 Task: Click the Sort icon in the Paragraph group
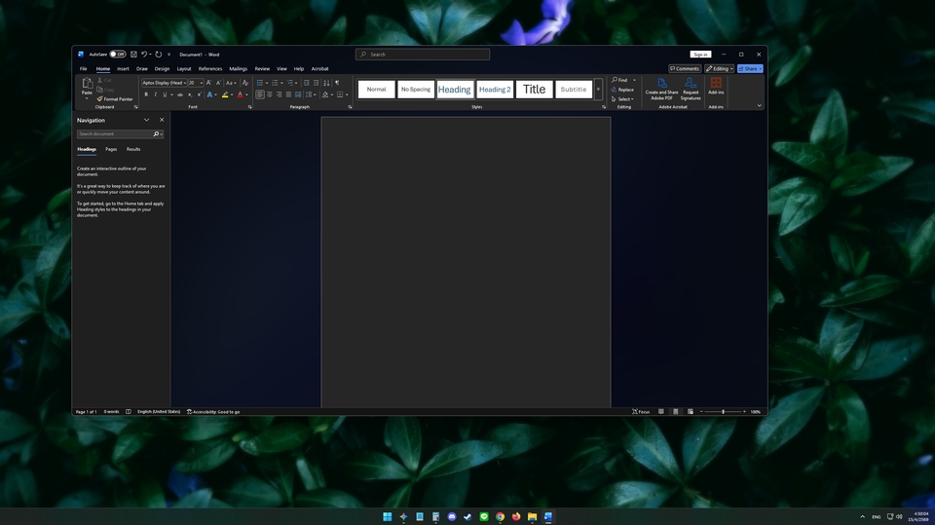pyautogui.click(x=327, y=83)
